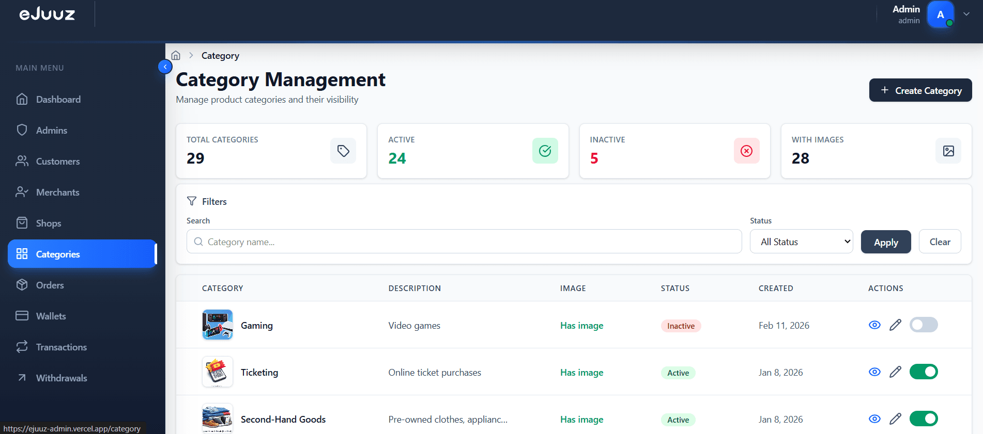Clear the filters

click(x=940, y=242)
